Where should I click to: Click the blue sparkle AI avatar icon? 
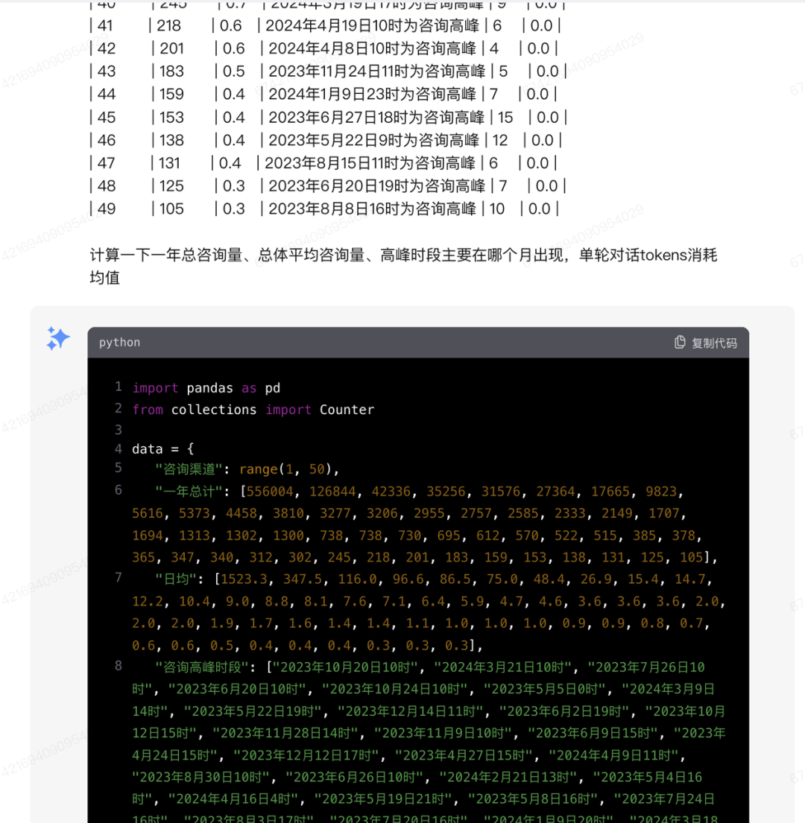click(57, 339)
